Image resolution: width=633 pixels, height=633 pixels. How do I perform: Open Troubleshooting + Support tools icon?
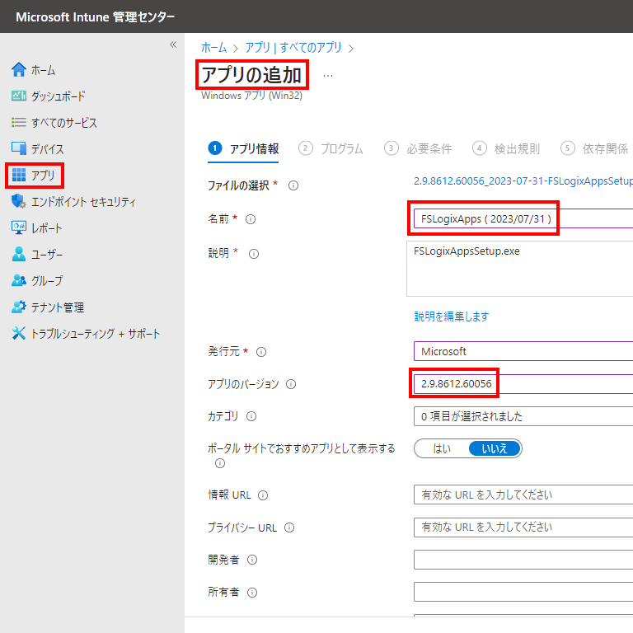[x=19, y=333]
